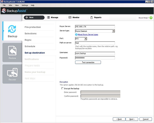Click the Manage list icon
The height and width of the screenshot is (123, 154).
click(x=48, y=18)
